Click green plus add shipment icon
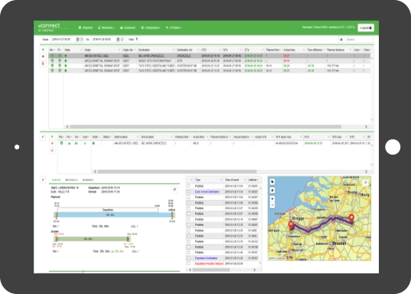 (43, 50)
